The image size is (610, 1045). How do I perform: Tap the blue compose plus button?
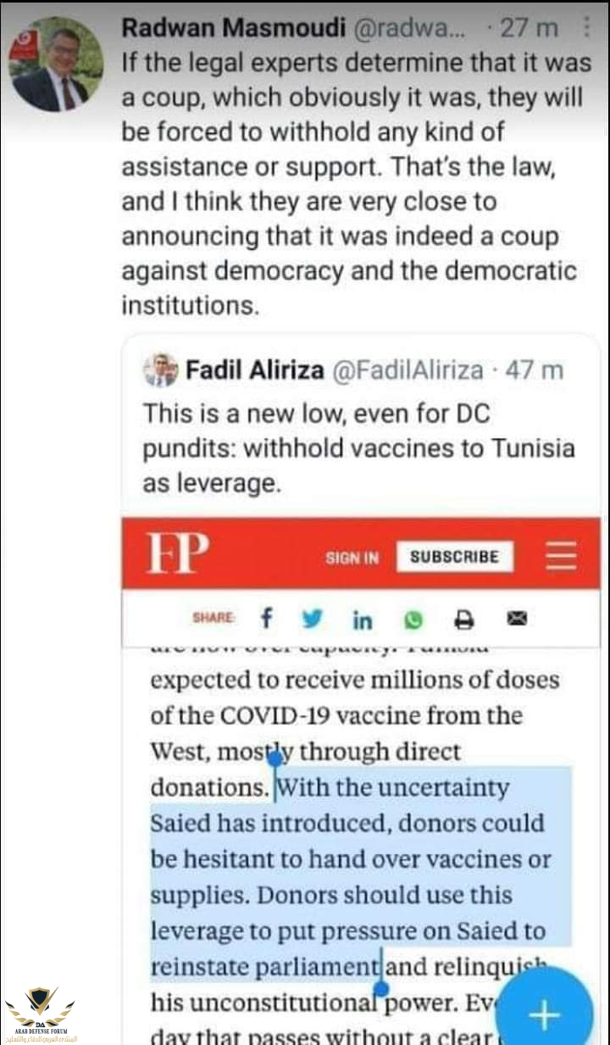[544, 1013]
